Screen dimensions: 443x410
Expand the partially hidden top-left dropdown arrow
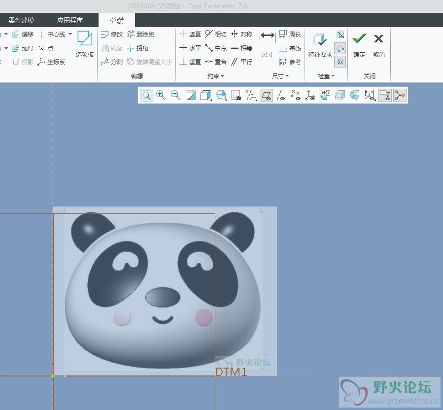(x=6, y=34)
